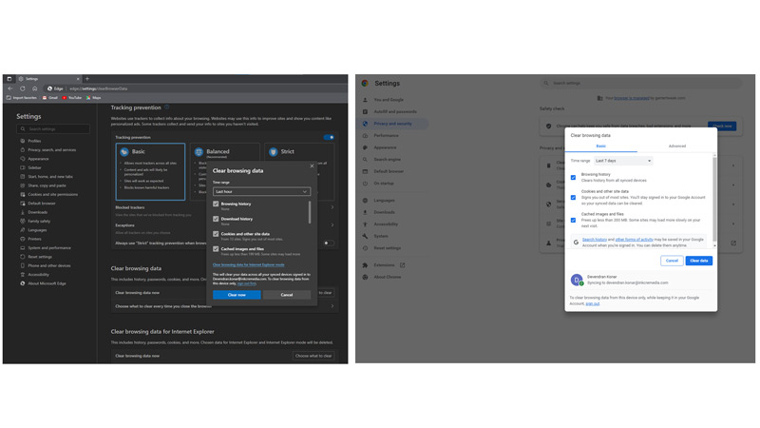
Task: Click the Appearance icon in the Edge settings sidebar
Action: [x=22, y=159]
